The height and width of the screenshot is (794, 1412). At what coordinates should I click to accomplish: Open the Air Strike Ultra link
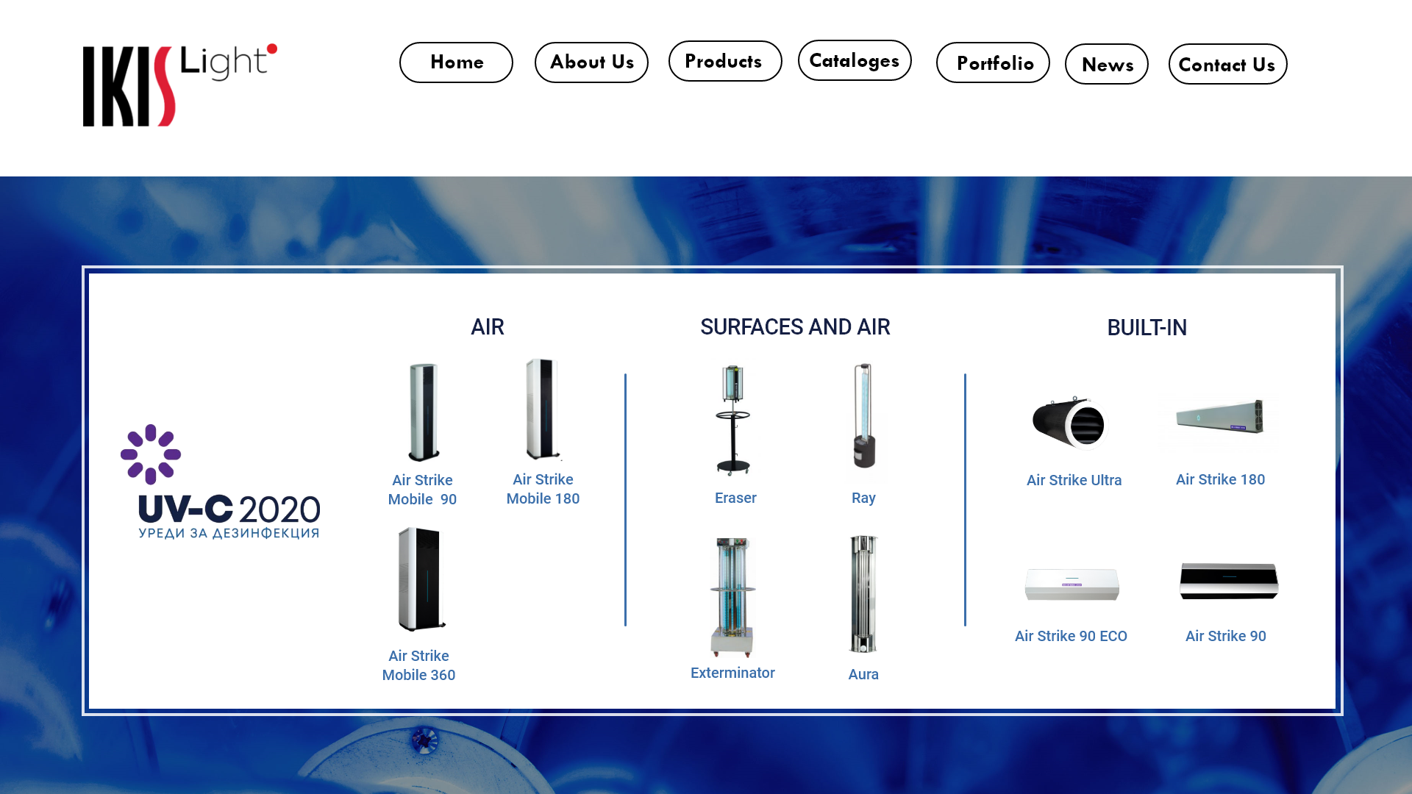pyautogui.click(x=1074, y=480)
